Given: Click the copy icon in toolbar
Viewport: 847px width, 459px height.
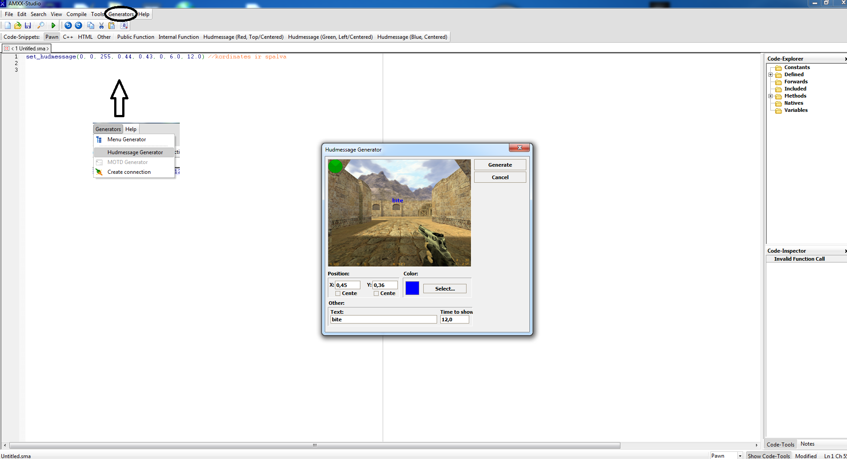Looking at the screenshot, I should tap(91, 26).
